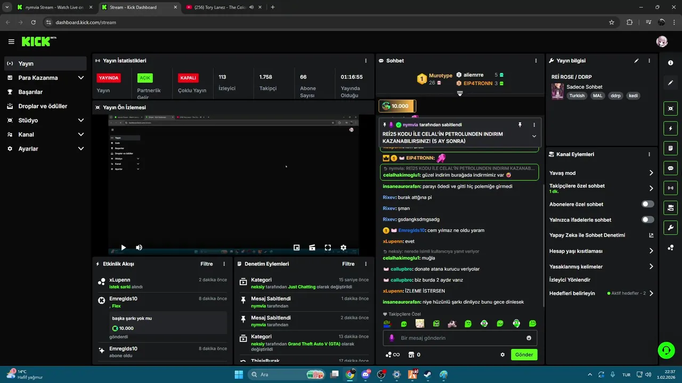Open Yasaklanmış kelimeler settings
The height and width of the screenshot is (383, 682).
click(x=602, y=267)
